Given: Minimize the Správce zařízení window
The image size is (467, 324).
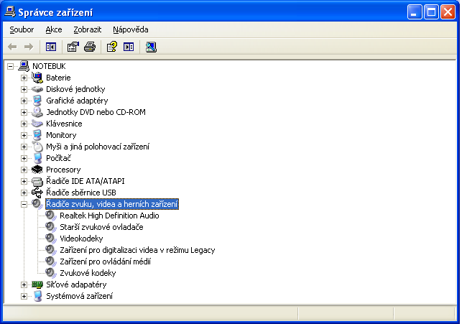Looking at the screenshot, I should pos(415,12).
